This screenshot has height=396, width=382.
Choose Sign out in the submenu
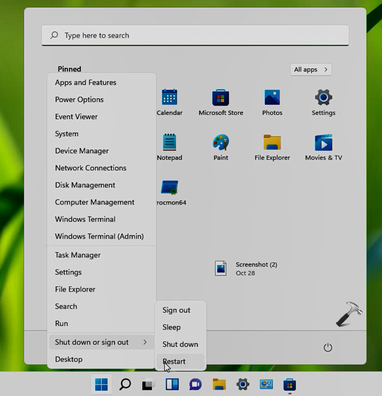[177, 310]
